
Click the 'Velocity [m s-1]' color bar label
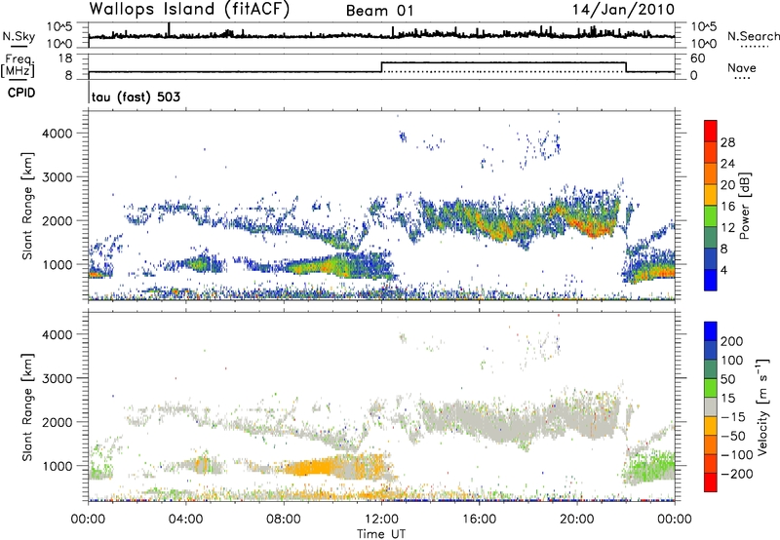tap(762, 406)
